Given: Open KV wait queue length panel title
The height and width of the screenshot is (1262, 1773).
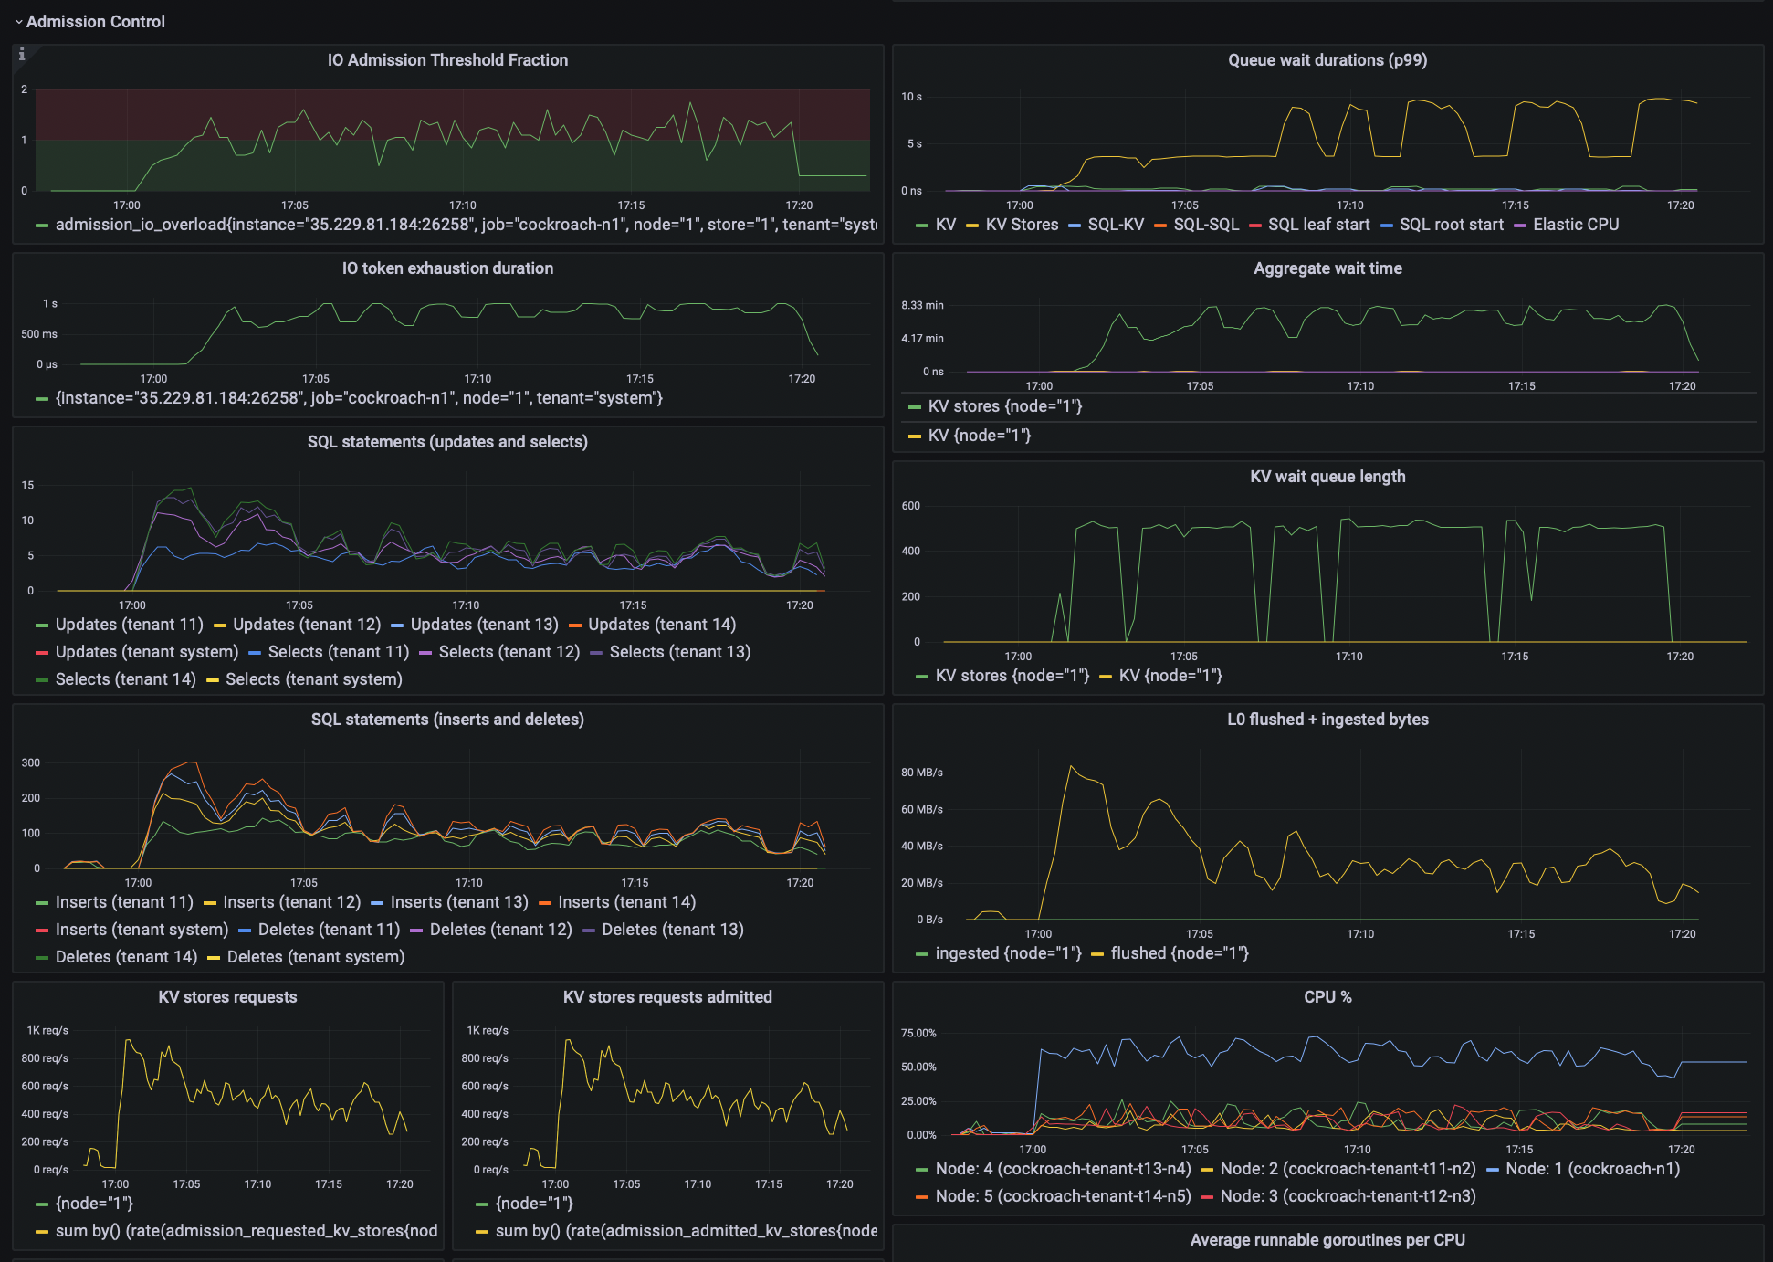Looking at the screenshot, I should coord(1327,477).
